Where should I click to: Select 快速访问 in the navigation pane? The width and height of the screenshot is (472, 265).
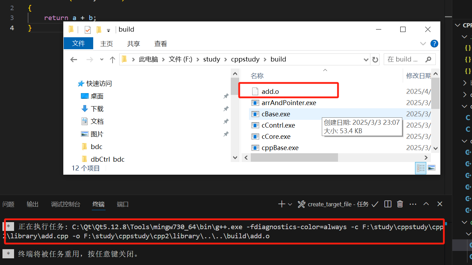[x=95, y=84]
